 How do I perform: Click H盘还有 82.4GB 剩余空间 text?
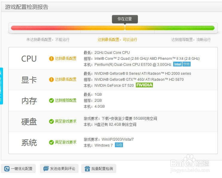[x=115, y=124]
